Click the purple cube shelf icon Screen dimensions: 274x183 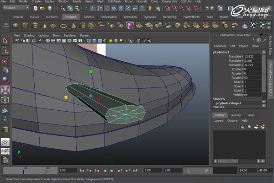(130, 26)
